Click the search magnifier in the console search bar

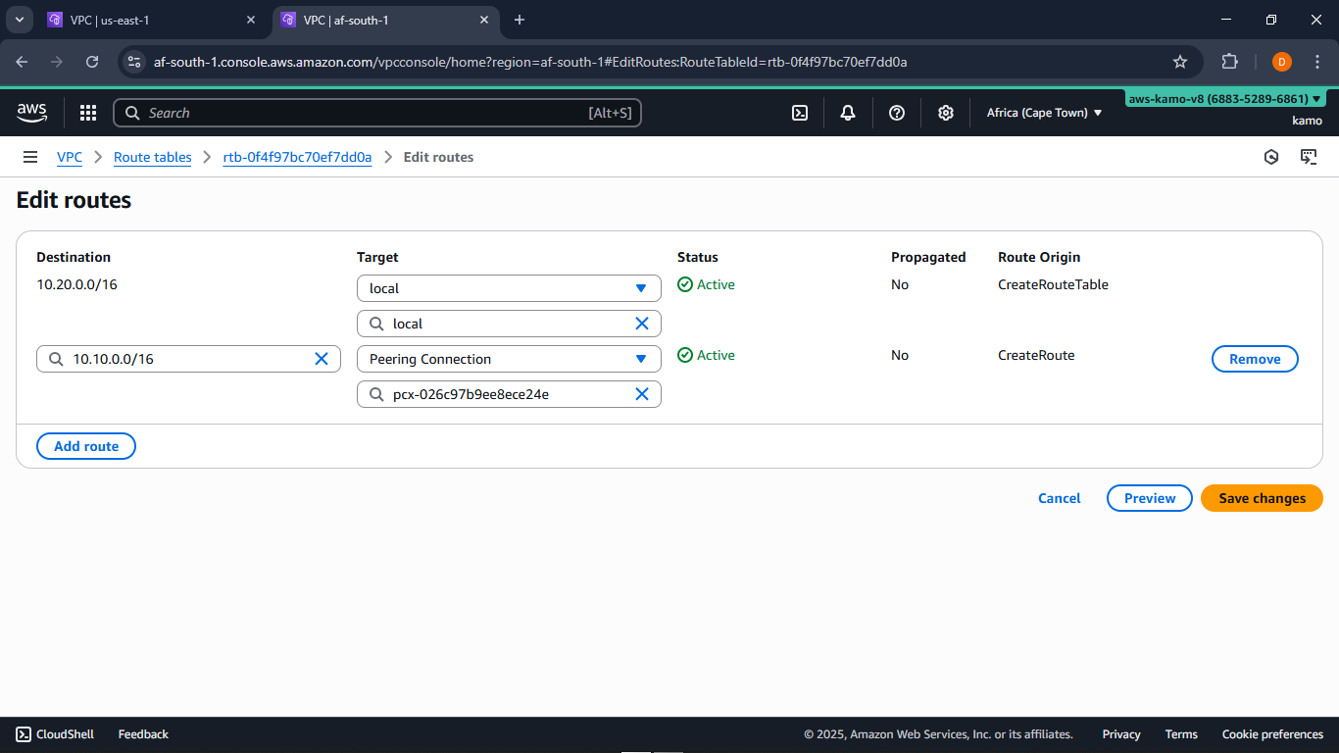pos(132,113)
